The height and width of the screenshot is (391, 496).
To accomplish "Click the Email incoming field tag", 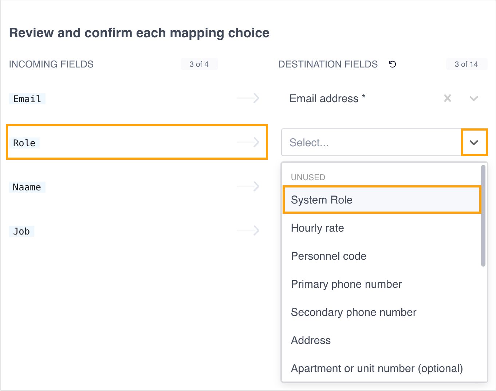I will tap(27, 99).
